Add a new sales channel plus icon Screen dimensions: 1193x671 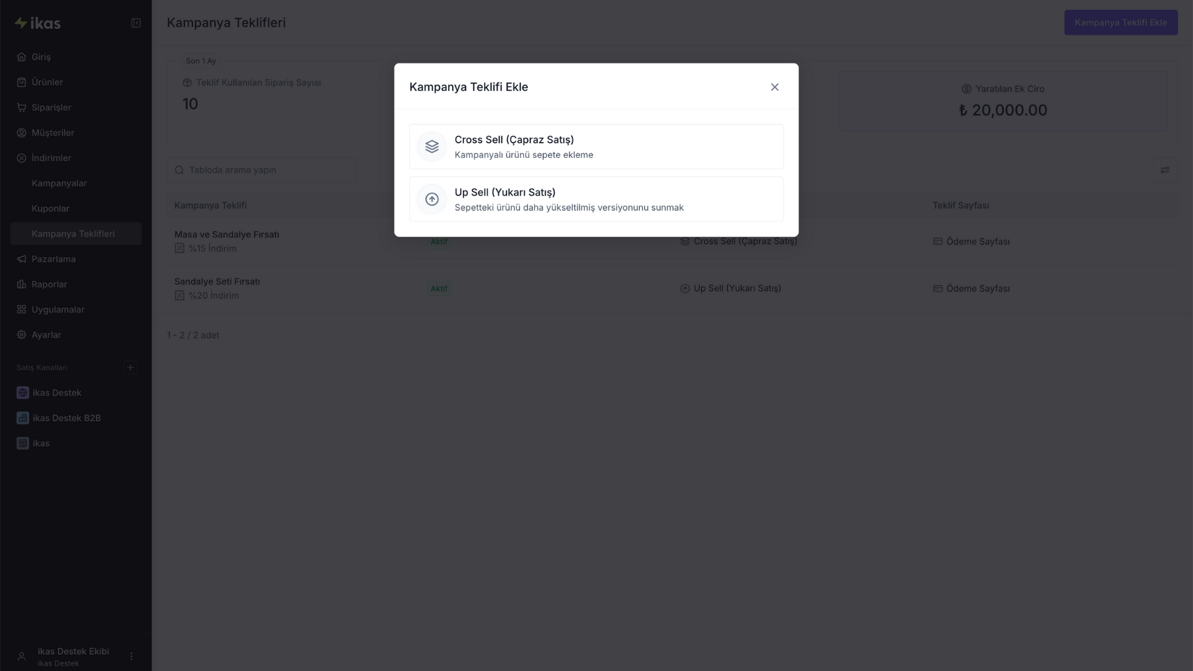(130, 367)
